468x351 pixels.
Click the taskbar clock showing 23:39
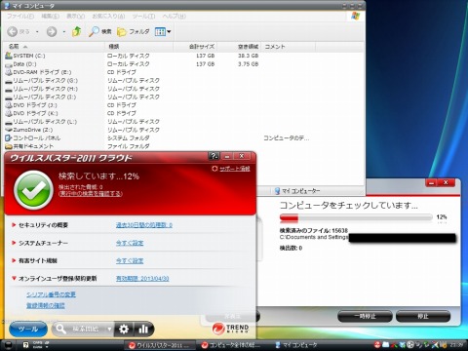pyautogui.click(x=457, y=344)
